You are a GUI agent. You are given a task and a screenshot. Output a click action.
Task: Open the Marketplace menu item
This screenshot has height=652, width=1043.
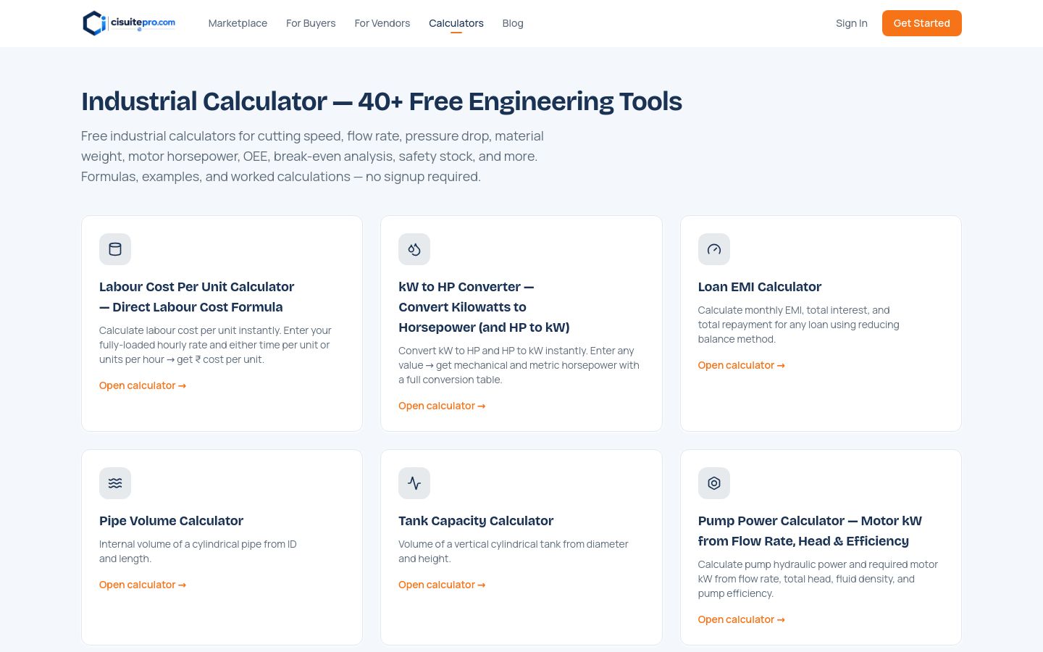point(238,23)
